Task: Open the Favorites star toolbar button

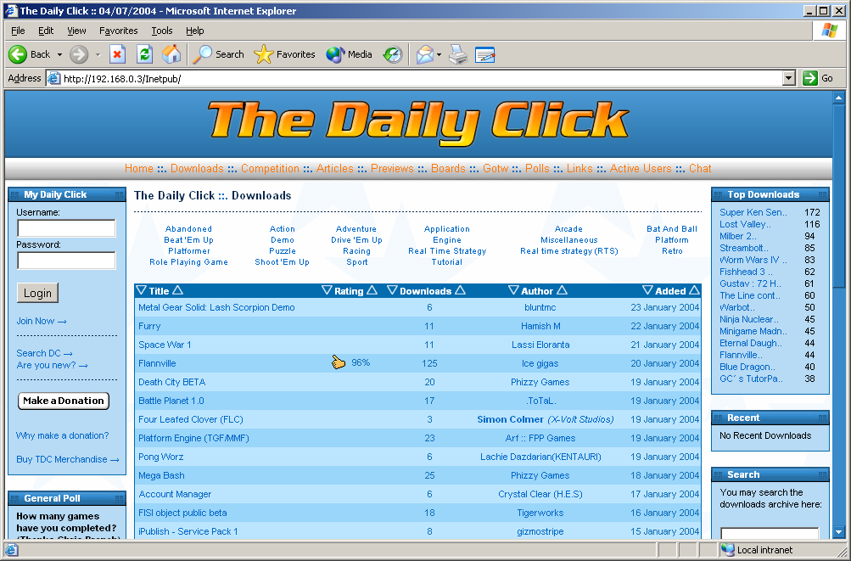Action: click(x=285, y=54)
